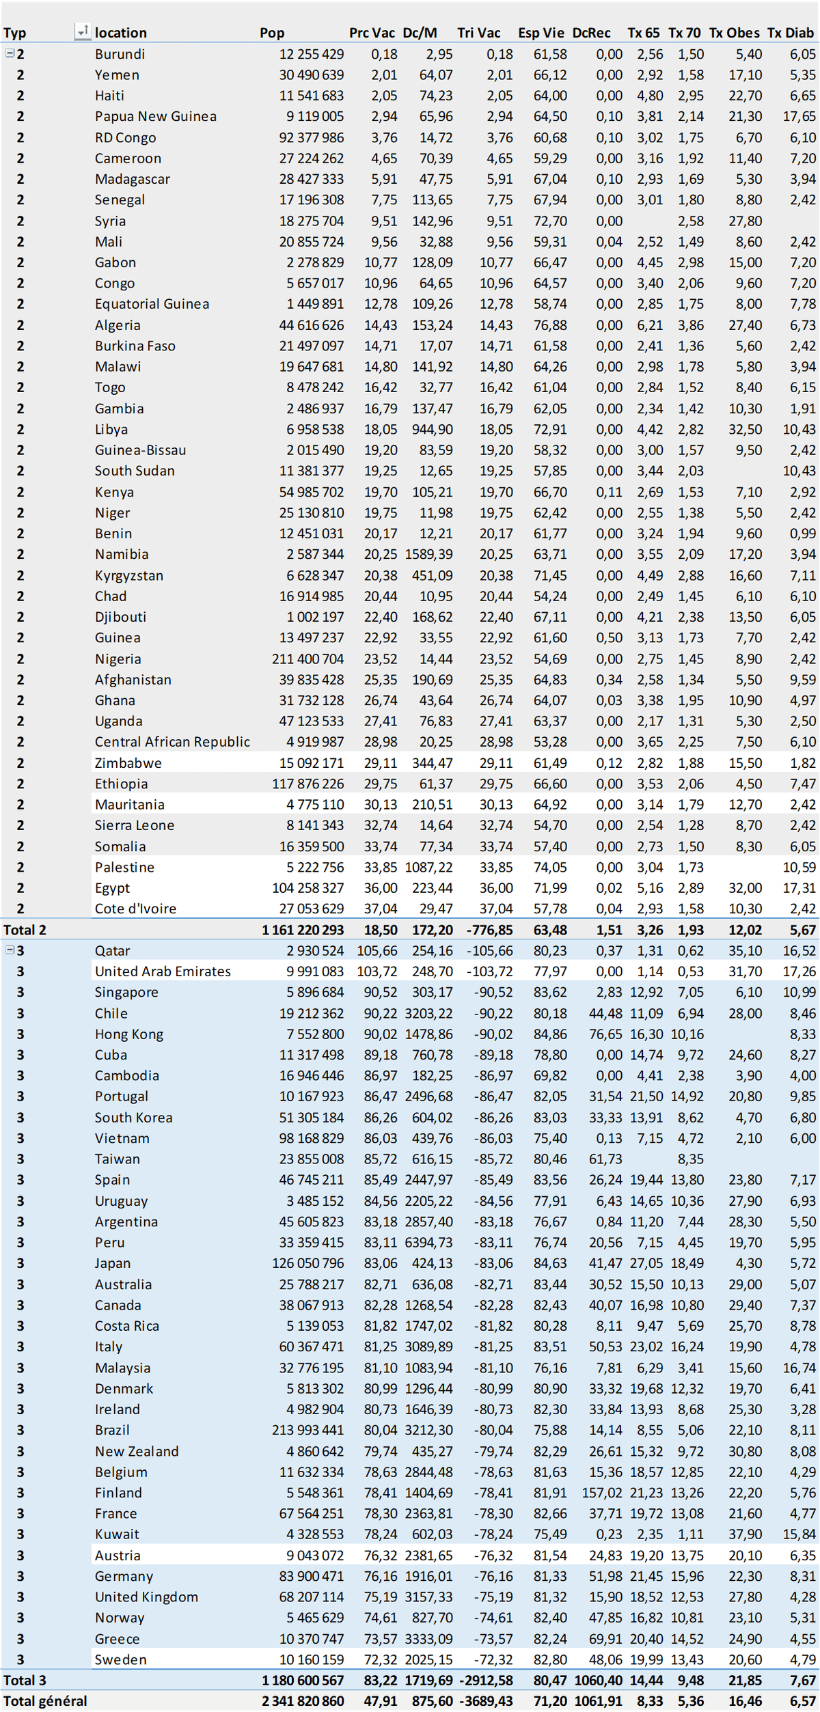Viewport: 820px width, 1712px height.
Task: Select the Burundi location cell
Action: 120,54
